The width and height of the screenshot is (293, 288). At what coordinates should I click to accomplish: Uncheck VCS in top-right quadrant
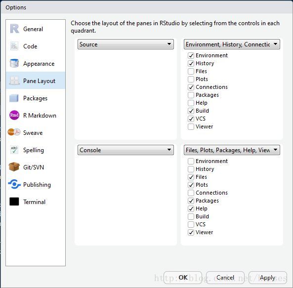point(191,119)
